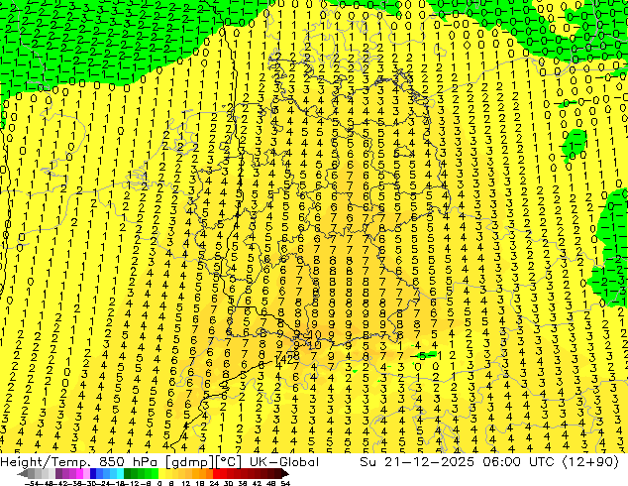
Task: Click the '54' legend value at scale end
Action: 285,484
